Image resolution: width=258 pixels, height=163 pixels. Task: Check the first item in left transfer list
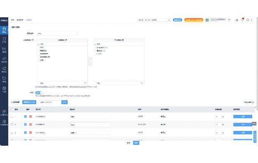pyautogui.click(x=38, y=47)
